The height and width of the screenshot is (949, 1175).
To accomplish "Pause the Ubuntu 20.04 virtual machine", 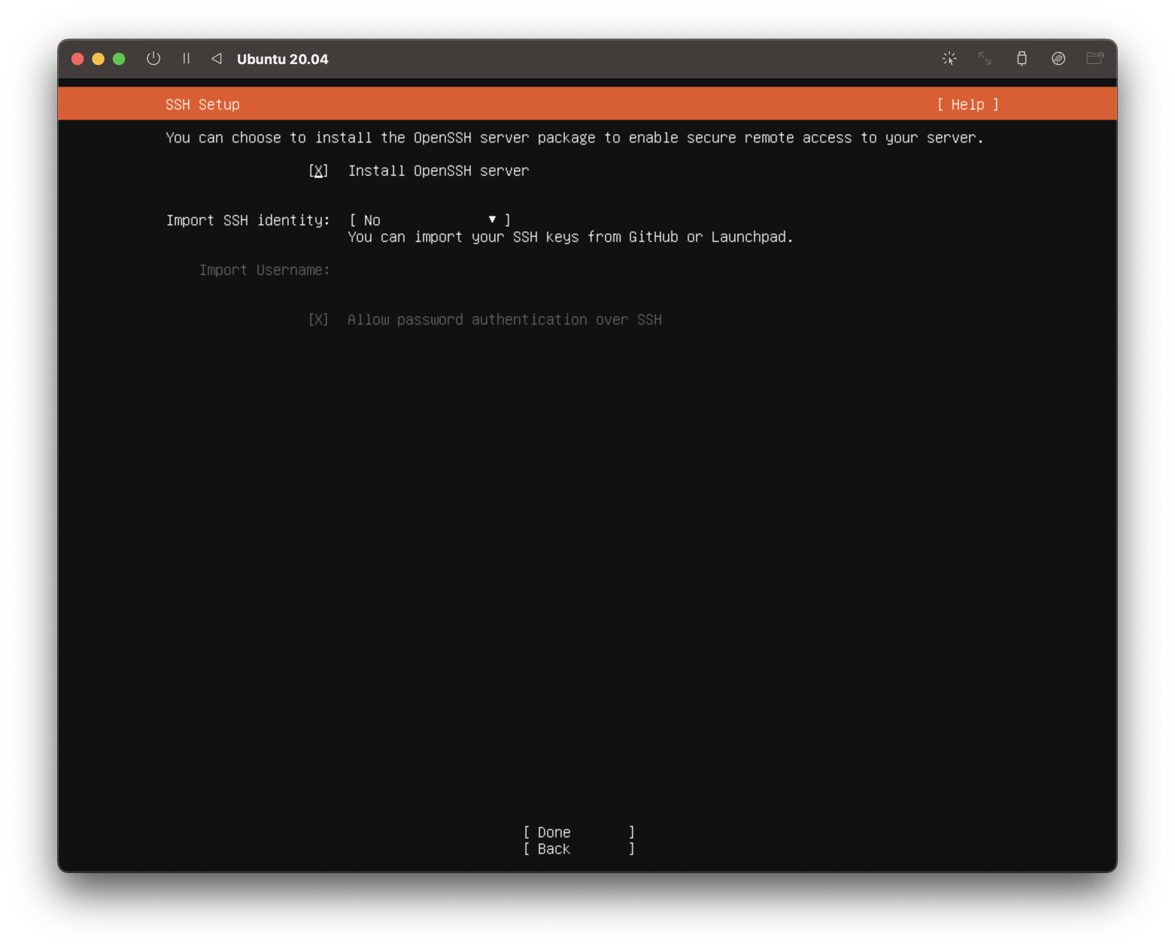I will click(x=186, y=58).
